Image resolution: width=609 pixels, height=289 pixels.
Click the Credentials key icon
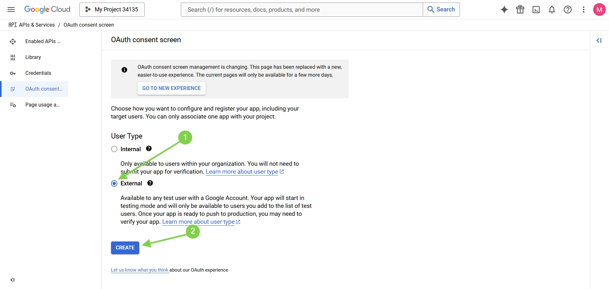click(13, 73)
